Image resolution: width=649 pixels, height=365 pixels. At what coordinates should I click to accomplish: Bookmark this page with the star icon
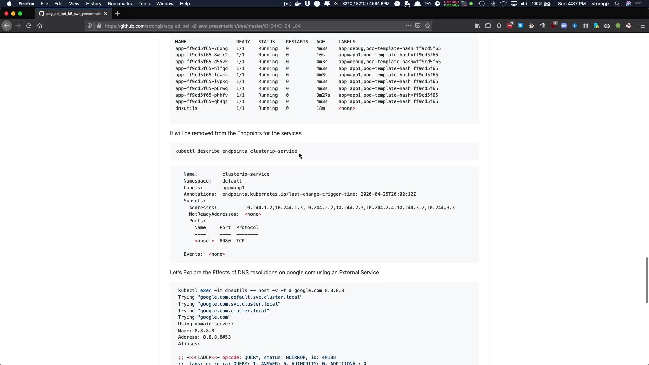tap(427, 26)
